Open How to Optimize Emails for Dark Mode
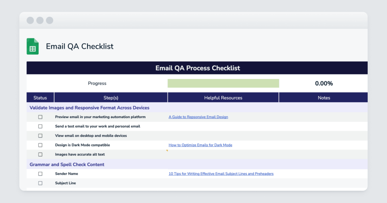 pyautogui.click(x=200, y=145)
